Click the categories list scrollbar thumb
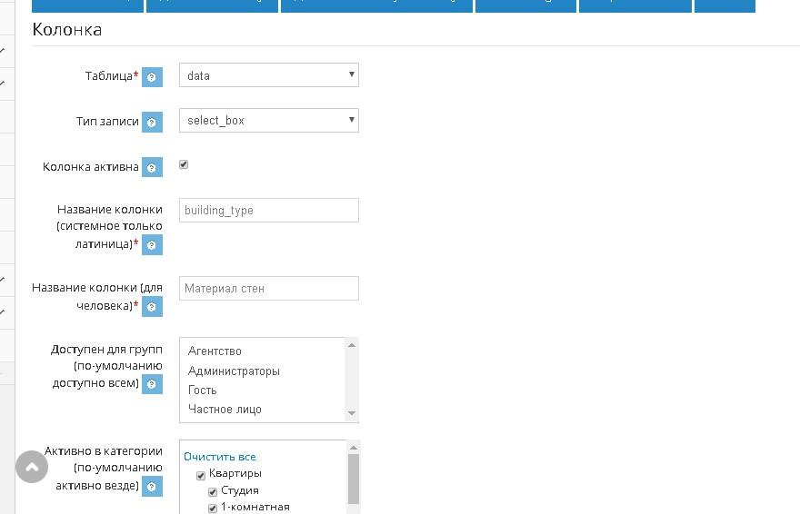This screenshot has width=800, height=514. [353, 479]
